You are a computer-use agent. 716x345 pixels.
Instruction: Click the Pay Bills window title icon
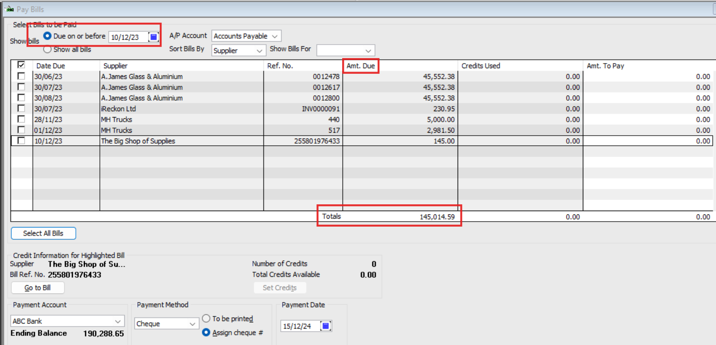pos(10,9)
